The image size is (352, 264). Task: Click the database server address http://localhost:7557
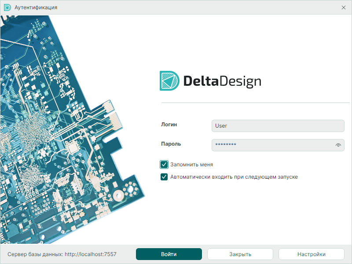coord(91,253)
